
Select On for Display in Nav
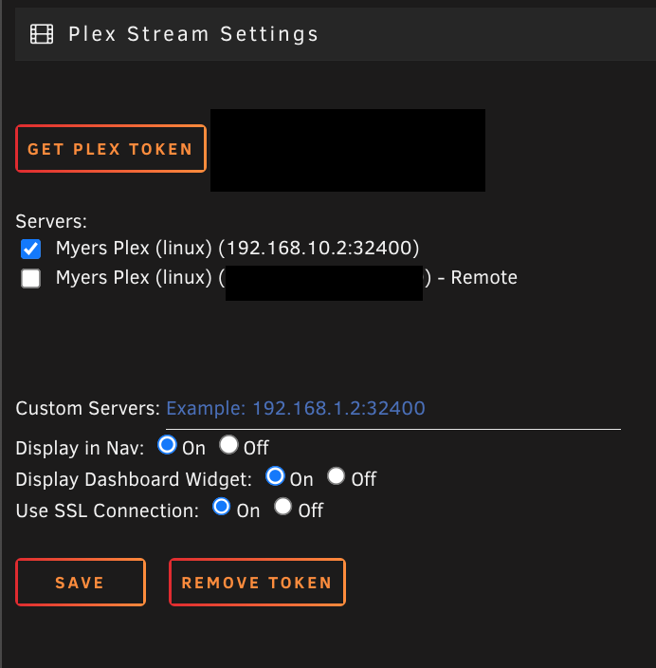click(x=167, y=445)
